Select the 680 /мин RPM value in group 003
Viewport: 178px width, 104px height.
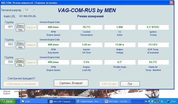point(53,62)
